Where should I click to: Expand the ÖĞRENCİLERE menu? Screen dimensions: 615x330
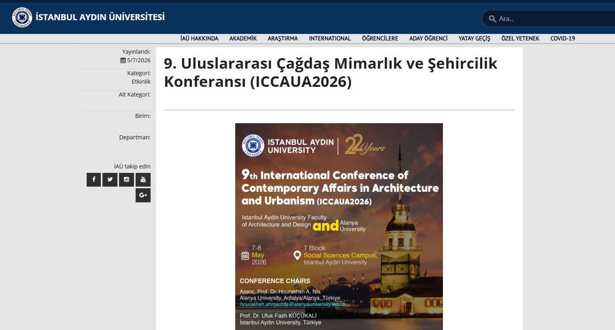coord(380,38)
